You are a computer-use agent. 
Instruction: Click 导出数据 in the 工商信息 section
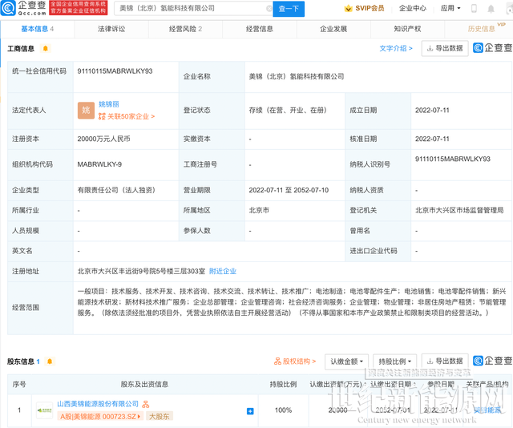(445, 48)
